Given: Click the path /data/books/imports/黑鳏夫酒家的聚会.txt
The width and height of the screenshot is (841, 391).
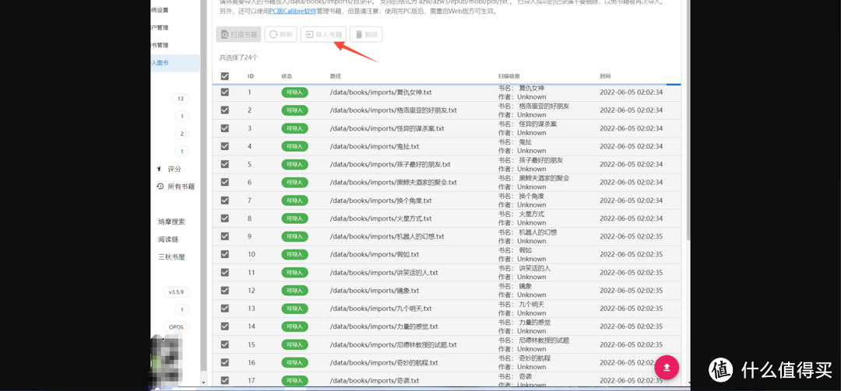Looking at the screenshot, I should (393, 183).
